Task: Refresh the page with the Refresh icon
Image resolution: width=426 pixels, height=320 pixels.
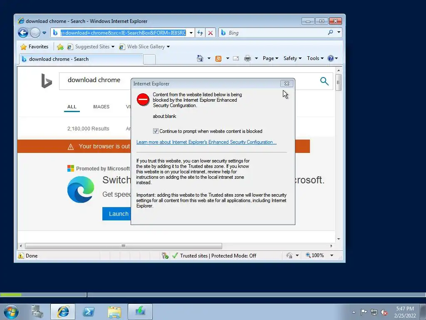Action: (200, 33)
